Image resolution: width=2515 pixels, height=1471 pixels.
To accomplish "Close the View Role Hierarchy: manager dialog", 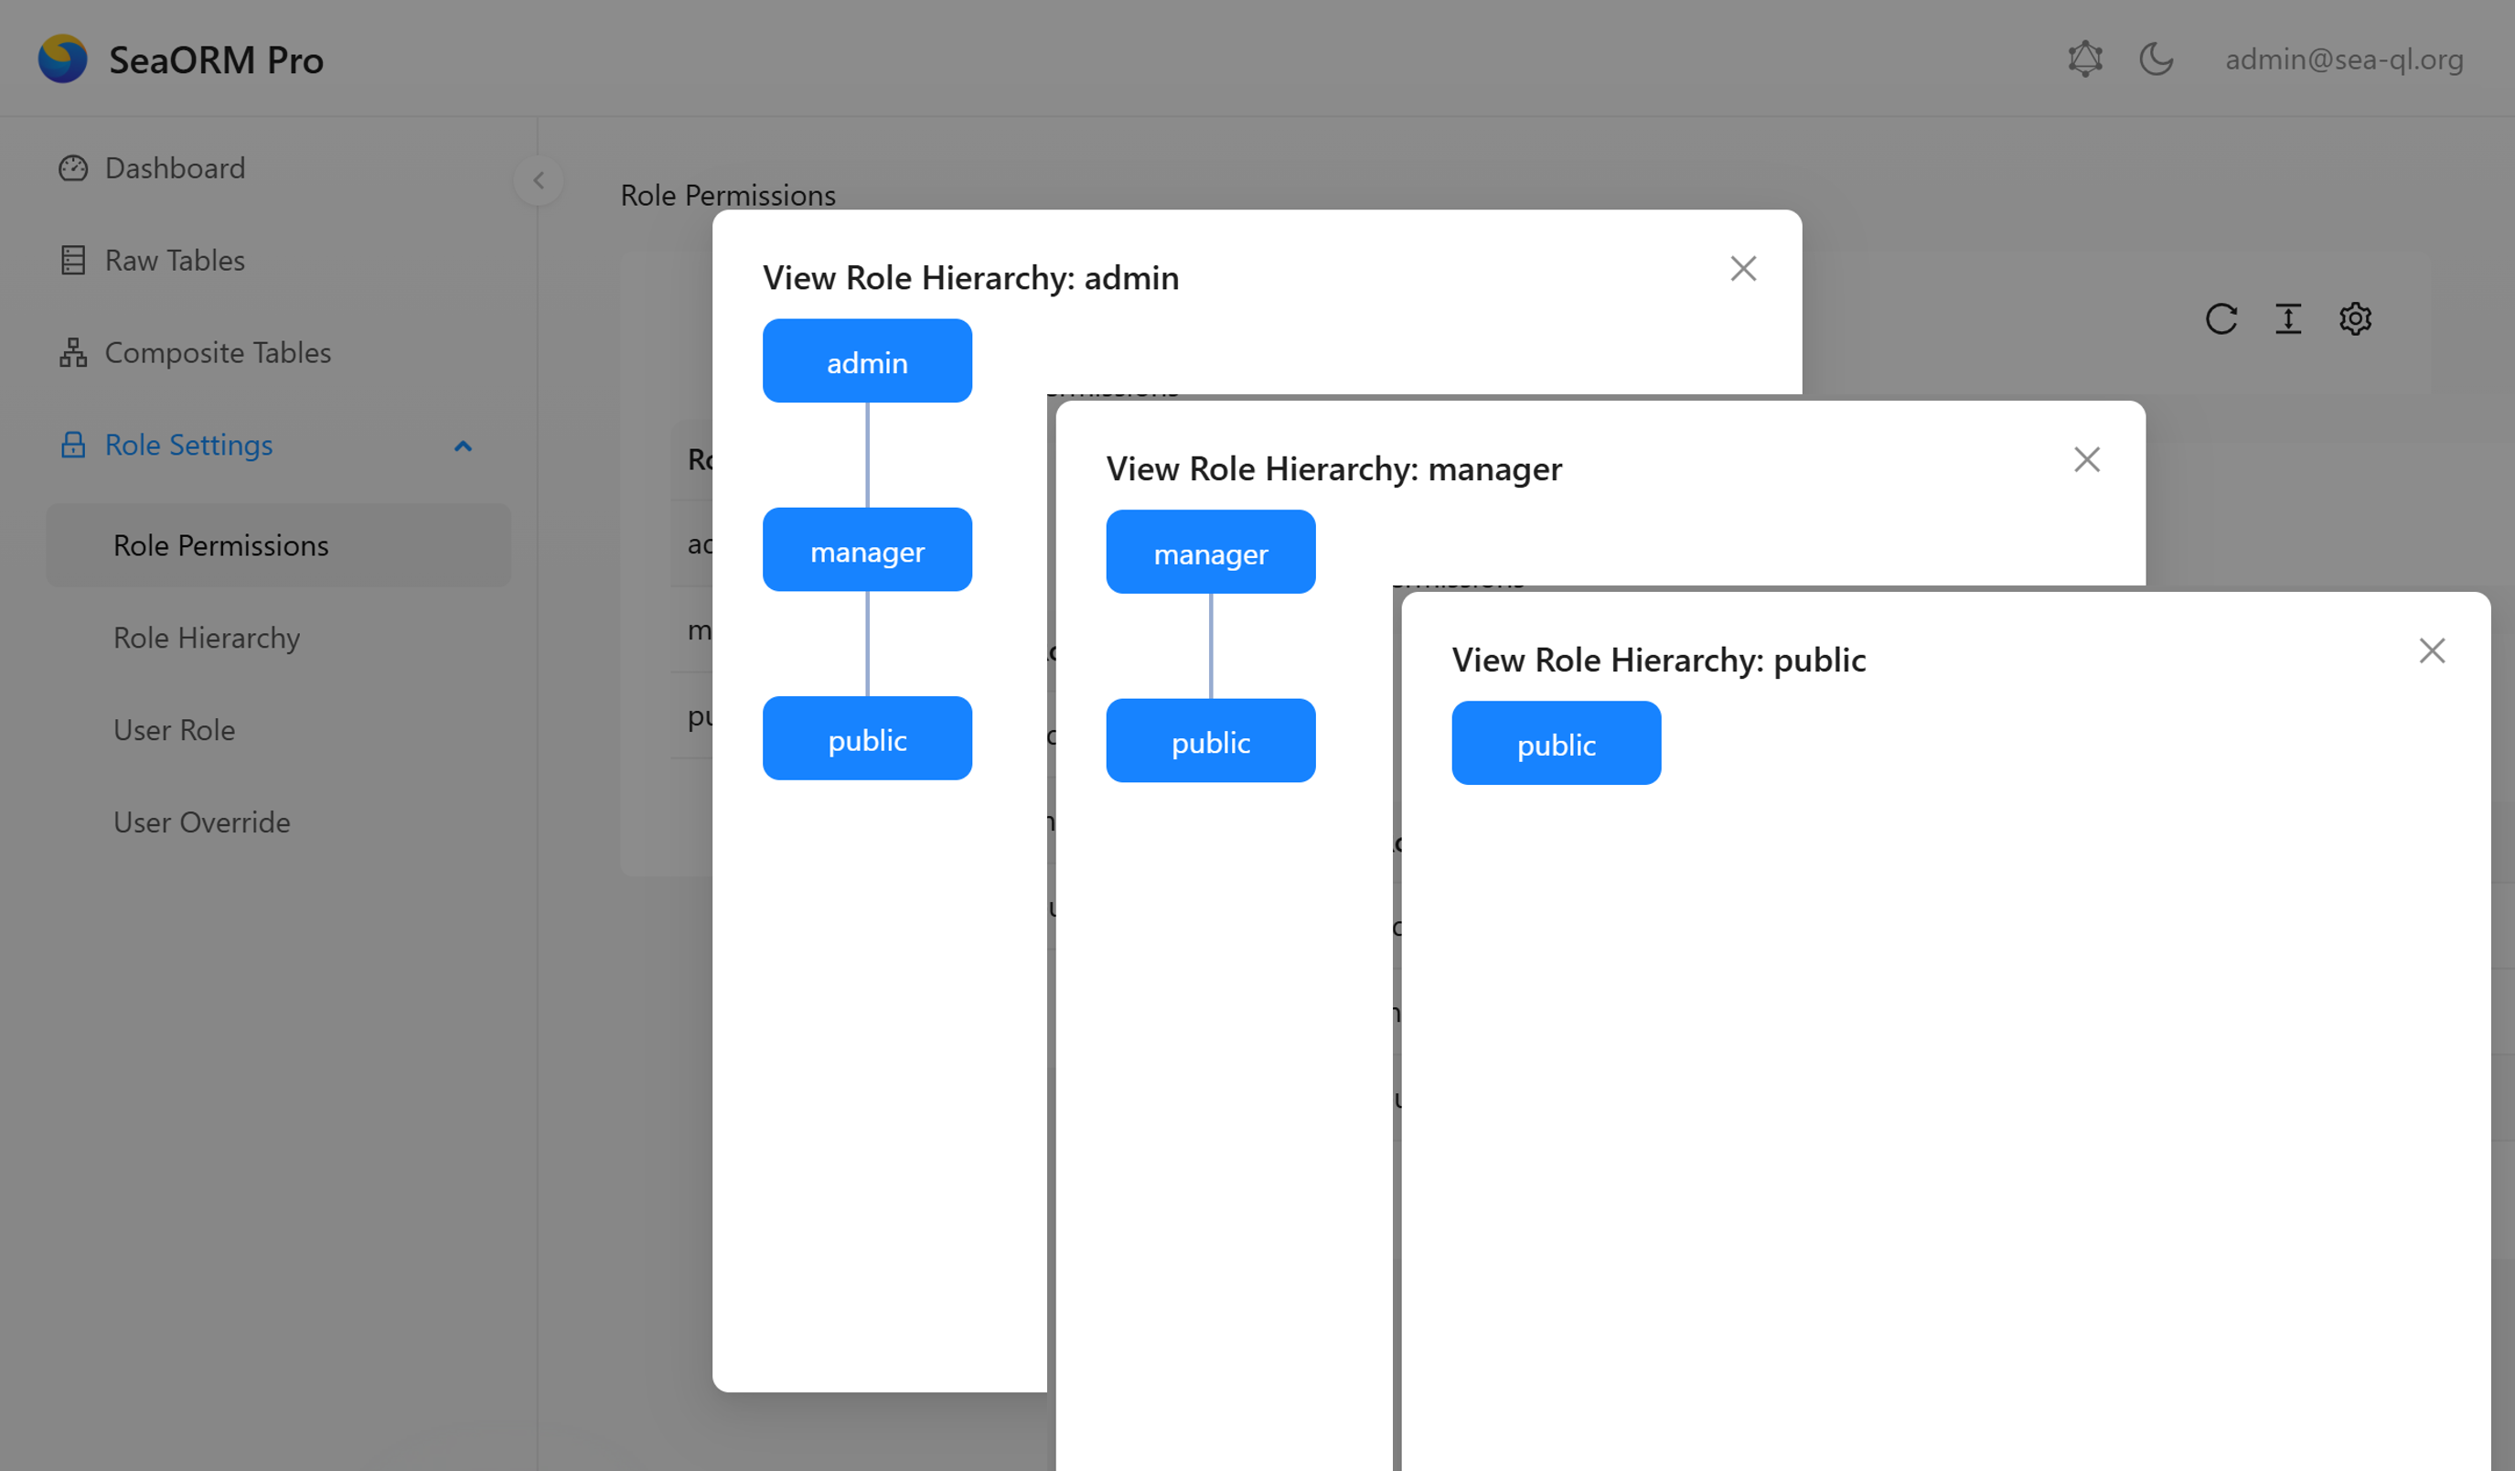I will [2086, 460].
